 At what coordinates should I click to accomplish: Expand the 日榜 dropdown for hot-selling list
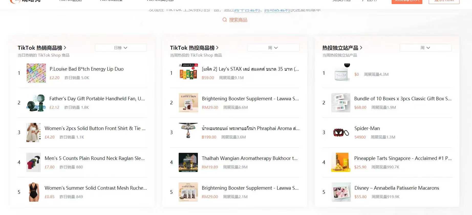tap(121, 48)
